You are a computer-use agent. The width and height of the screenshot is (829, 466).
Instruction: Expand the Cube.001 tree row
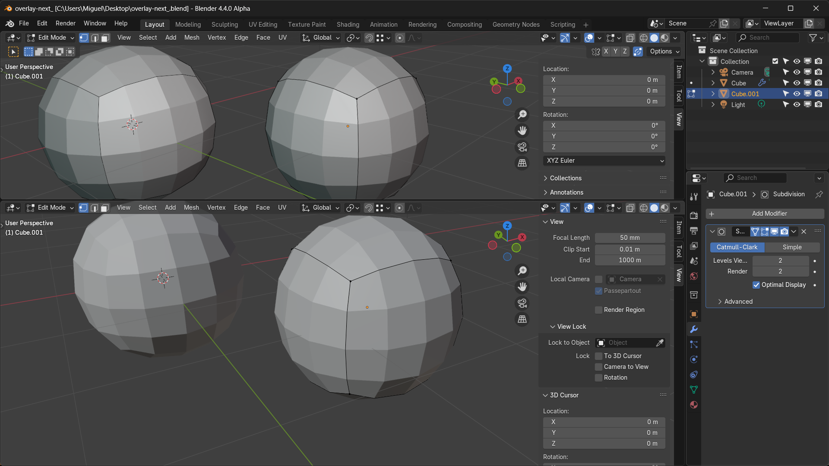tap(713, 94)
